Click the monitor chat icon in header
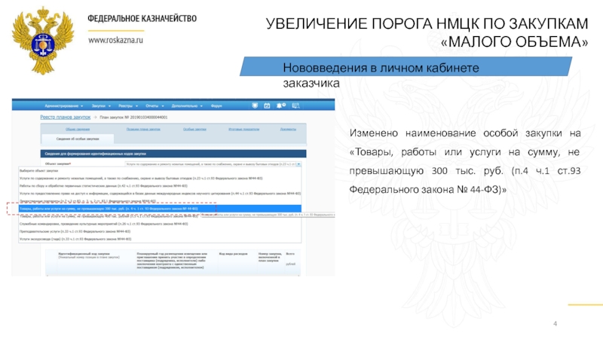Image resolution: width=603 pixels, height=339 pixels. pos(295,105)
